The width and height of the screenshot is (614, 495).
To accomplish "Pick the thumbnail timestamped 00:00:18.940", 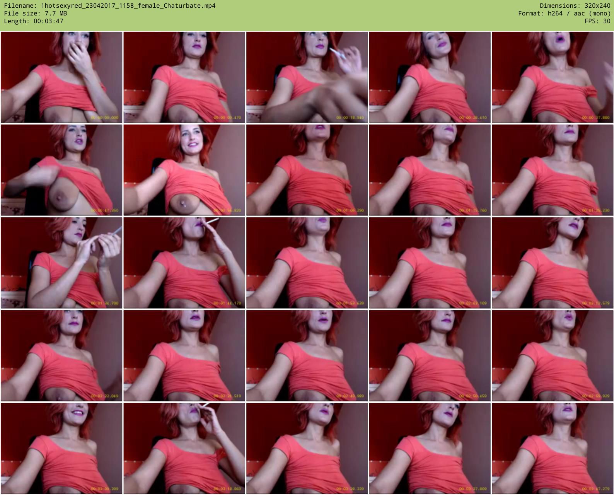I will [x=307, y=77].
